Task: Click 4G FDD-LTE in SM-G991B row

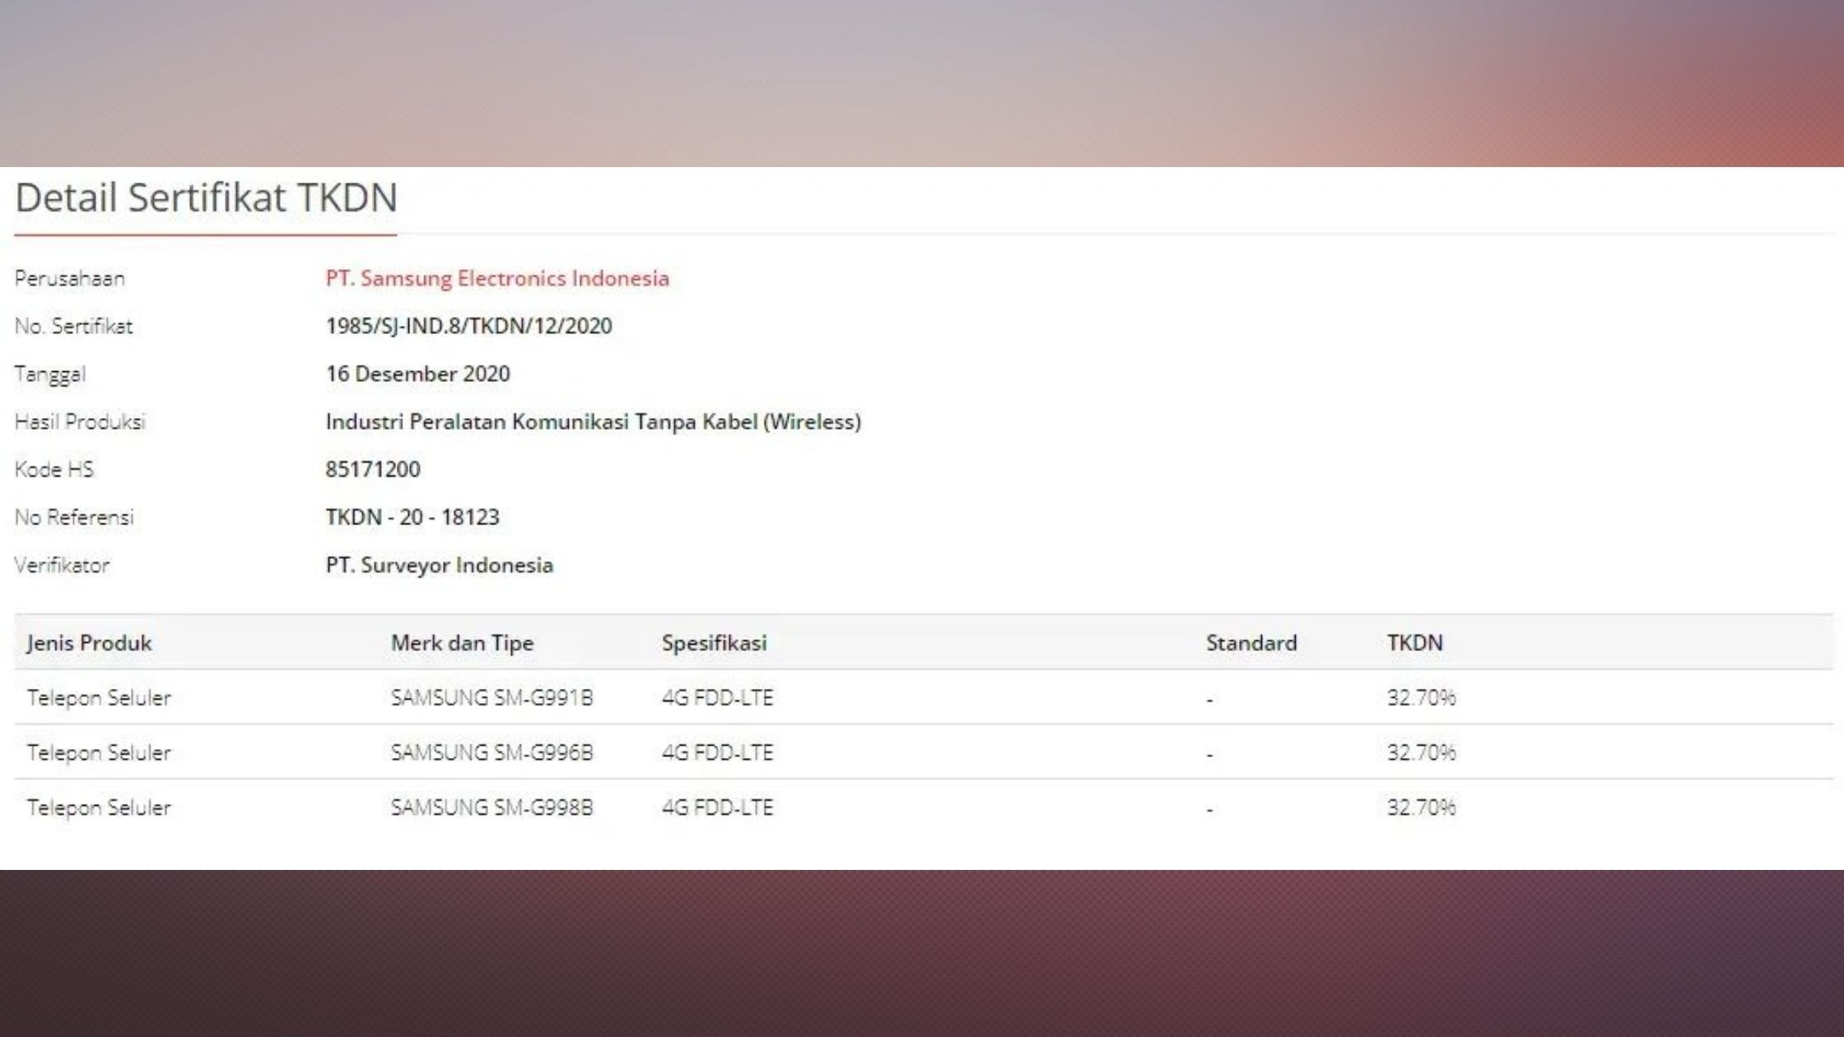Action: [717, 698]
